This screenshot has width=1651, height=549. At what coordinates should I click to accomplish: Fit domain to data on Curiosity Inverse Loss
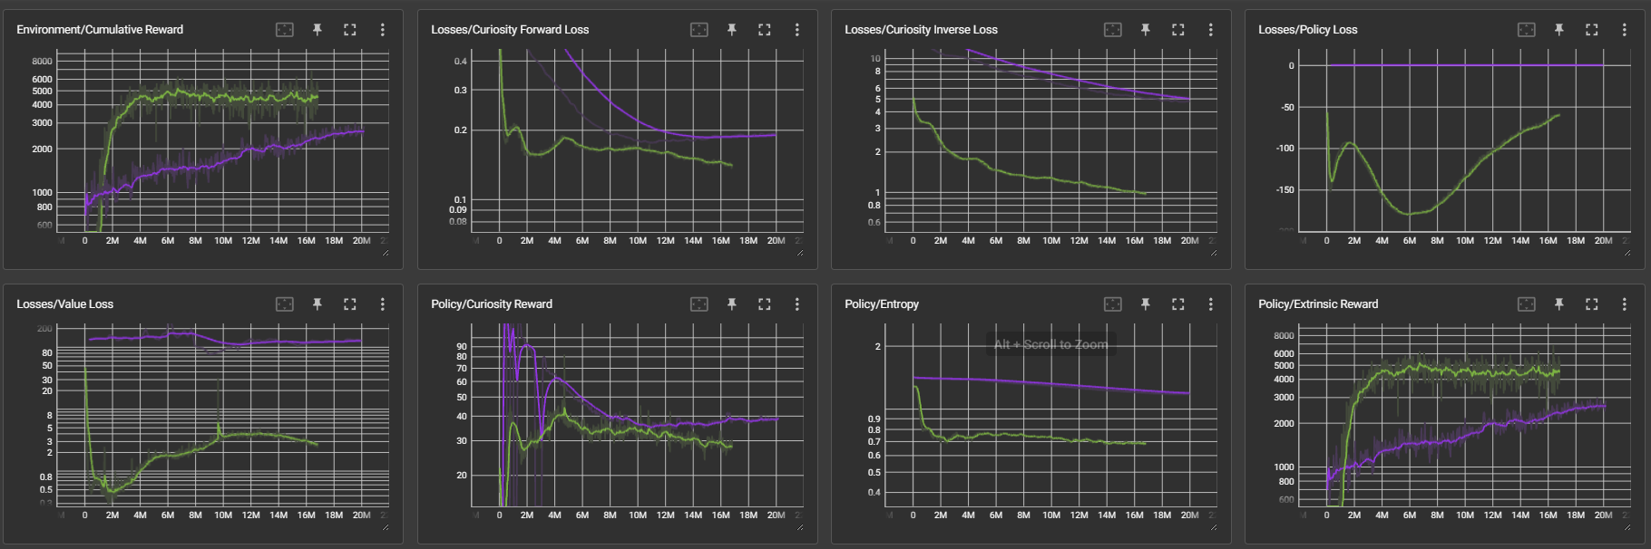[x=1113, y=30]
